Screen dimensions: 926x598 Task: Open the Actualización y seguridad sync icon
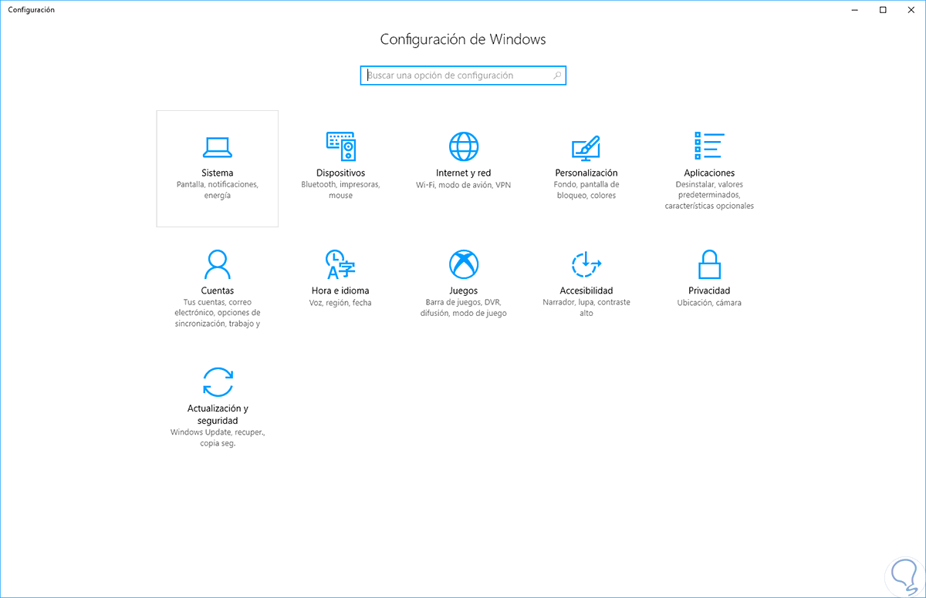217,382
